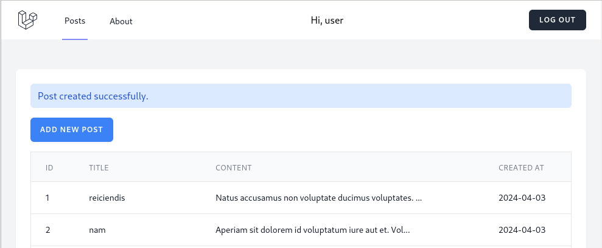Click the ID column header
Screen dimensions: 602x248
[x=49, y=167]
